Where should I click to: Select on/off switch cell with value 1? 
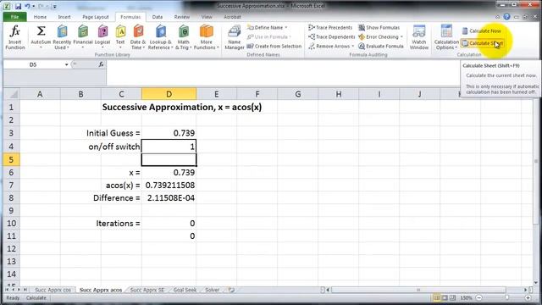[169, 147]
